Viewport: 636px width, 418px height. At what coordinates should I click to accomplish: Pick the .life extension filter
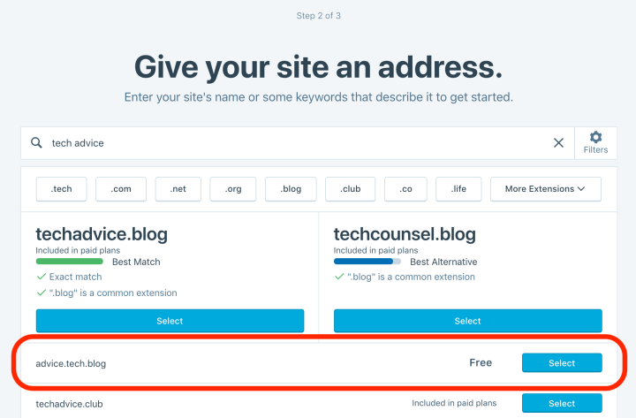pyautogui.click(x=458, y=189)
